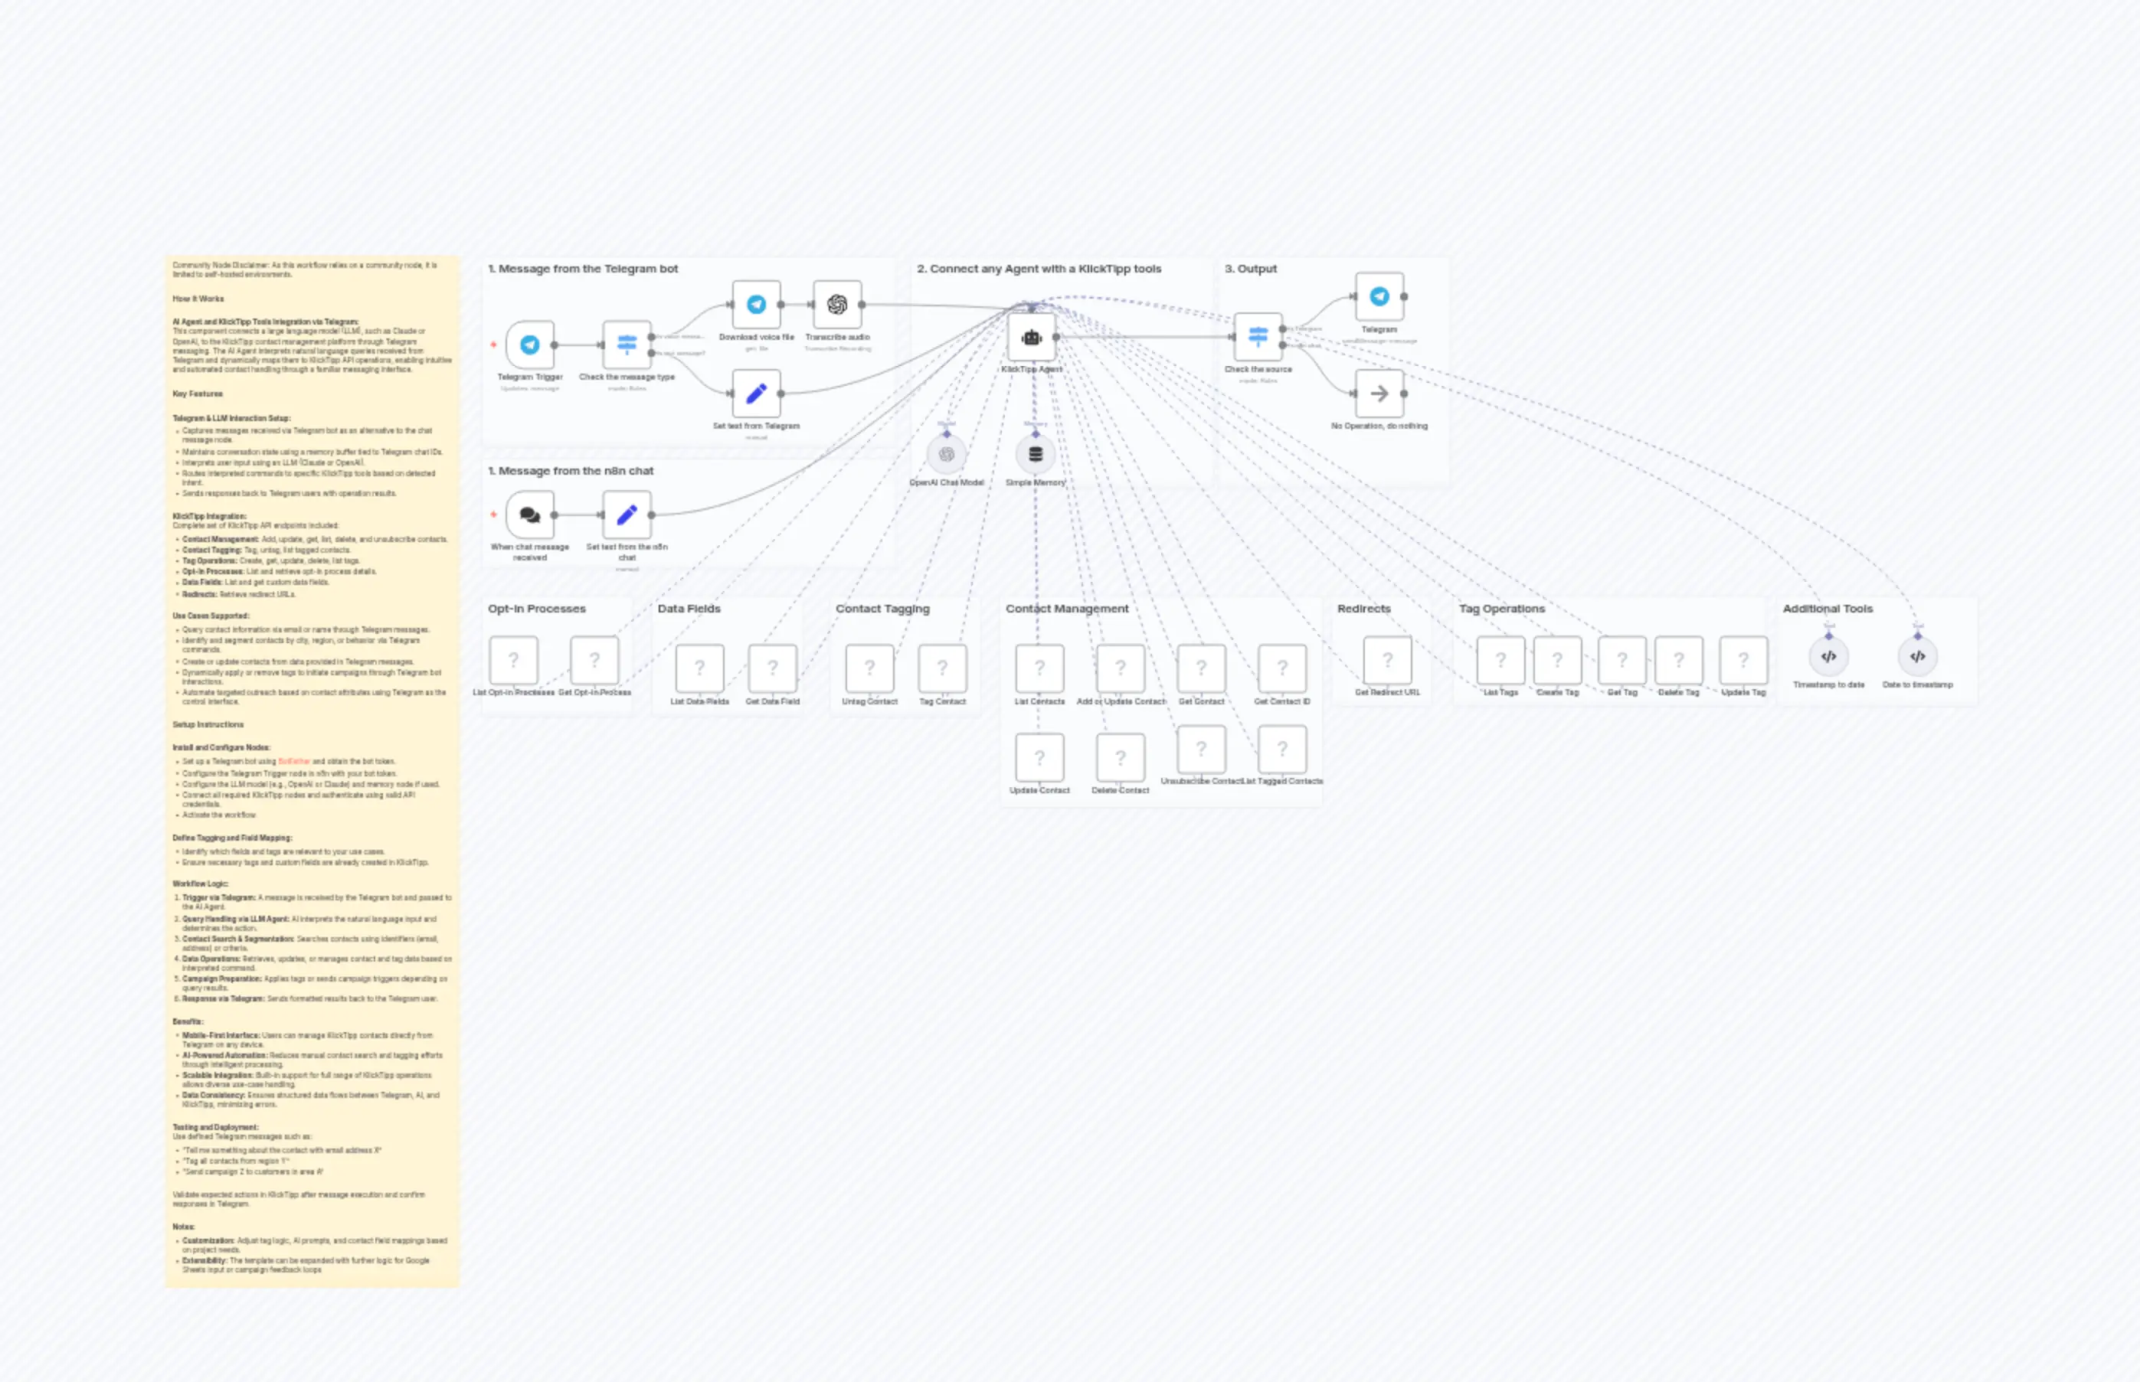Select the Simple Memory database node
Screen dimensions: 2140x1382
1035,455
